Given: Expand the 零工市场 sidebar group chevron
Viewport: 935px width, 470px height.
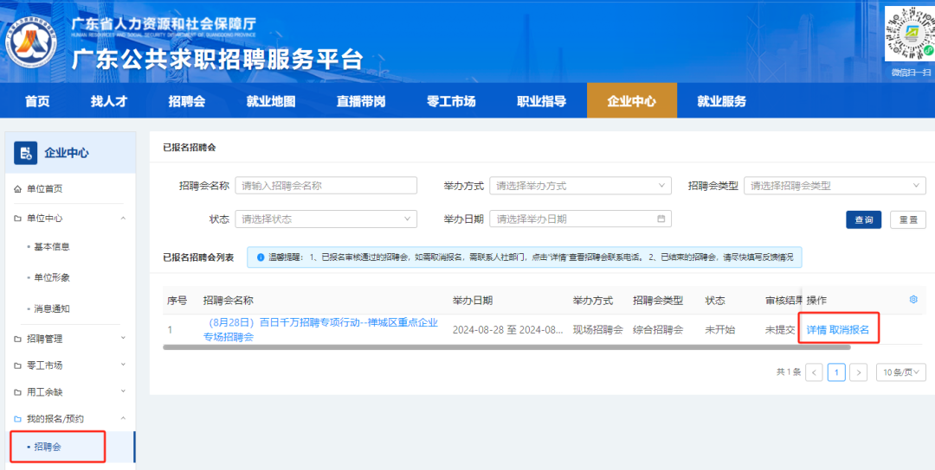Looking at the screenshot, I should 123,365.
